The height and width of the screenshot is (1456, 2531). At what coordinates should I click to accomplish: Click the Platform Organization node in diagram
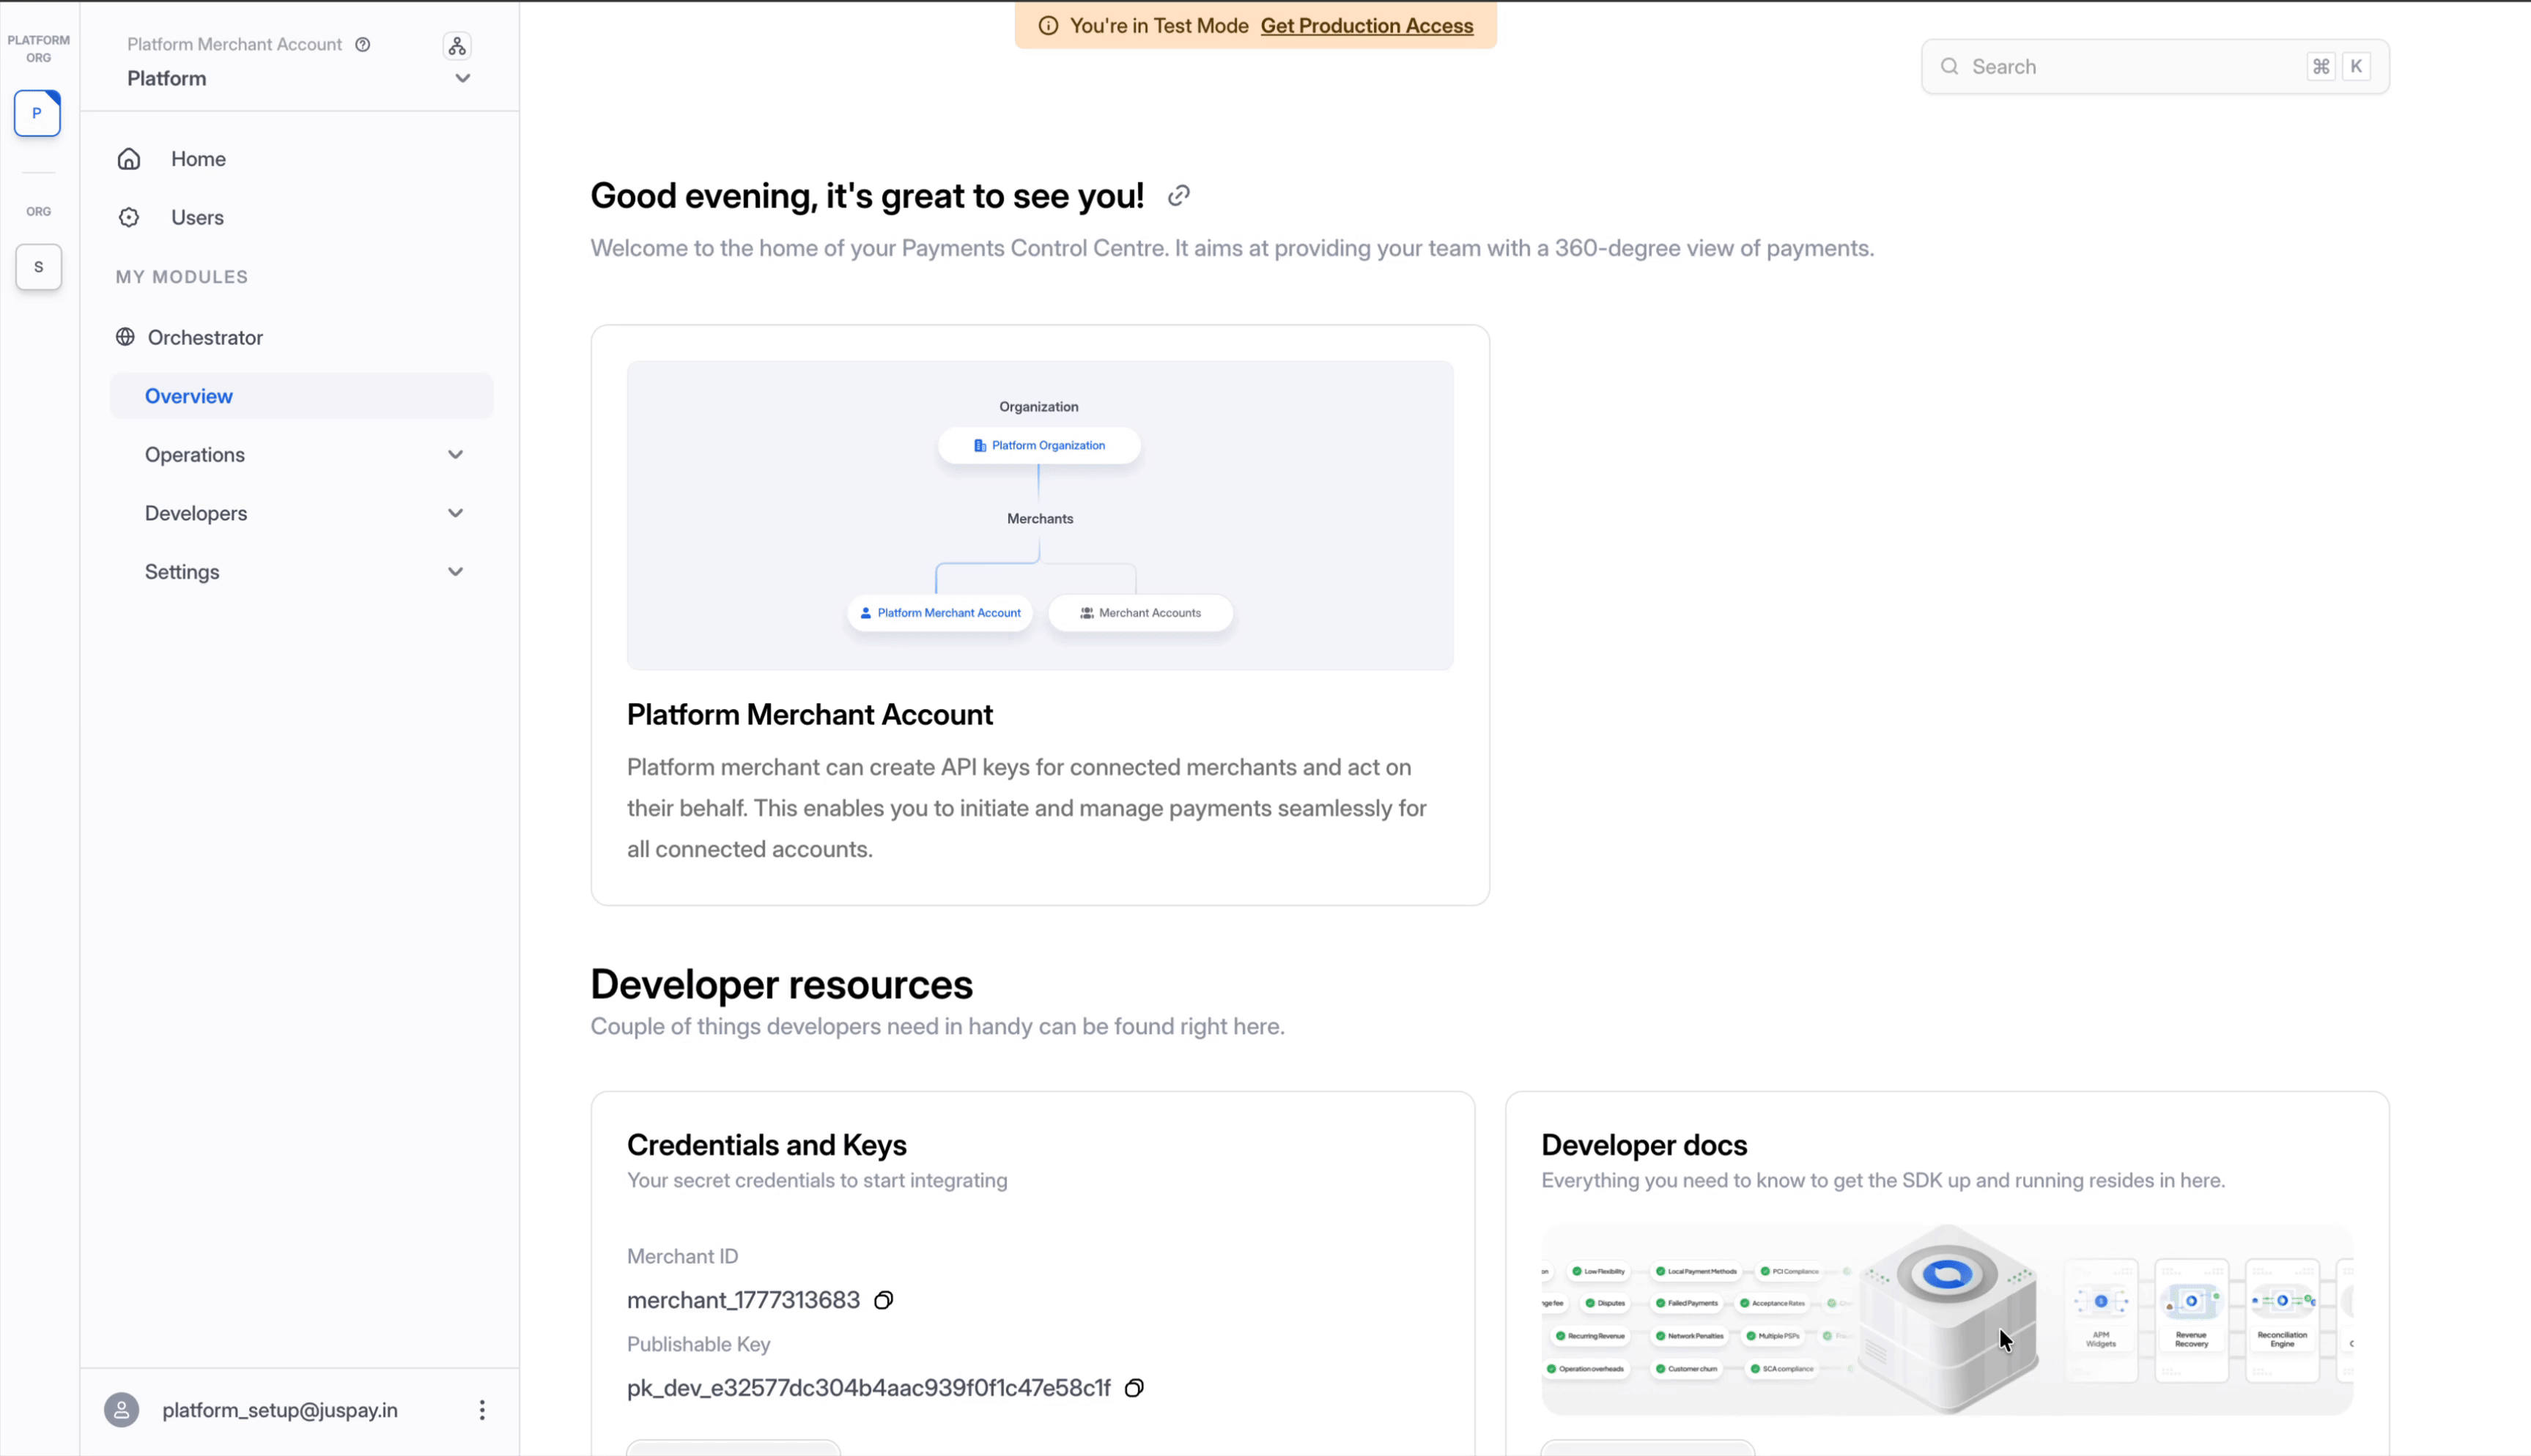[x=1039, y=446]
